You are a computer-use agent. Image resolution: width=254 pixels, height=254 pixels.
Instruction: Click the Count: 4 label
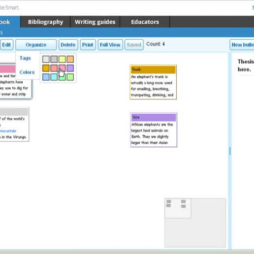tap(155, 44)
